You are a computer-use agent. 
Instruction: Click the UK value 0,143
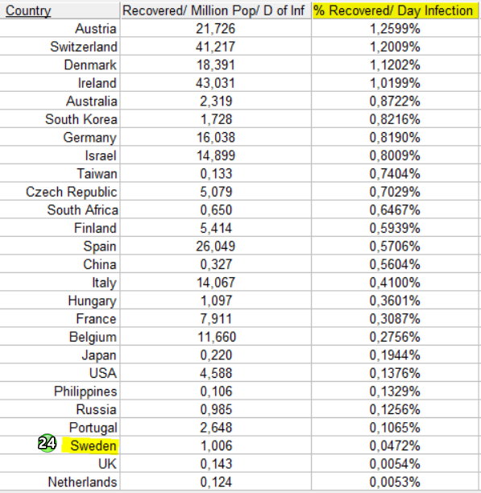tap(216, 464)
